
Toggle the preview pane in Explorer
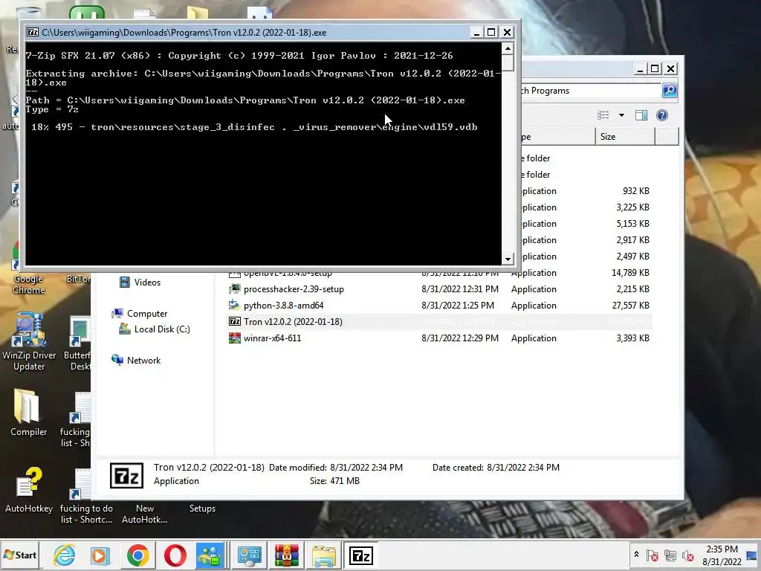point(641,115)
